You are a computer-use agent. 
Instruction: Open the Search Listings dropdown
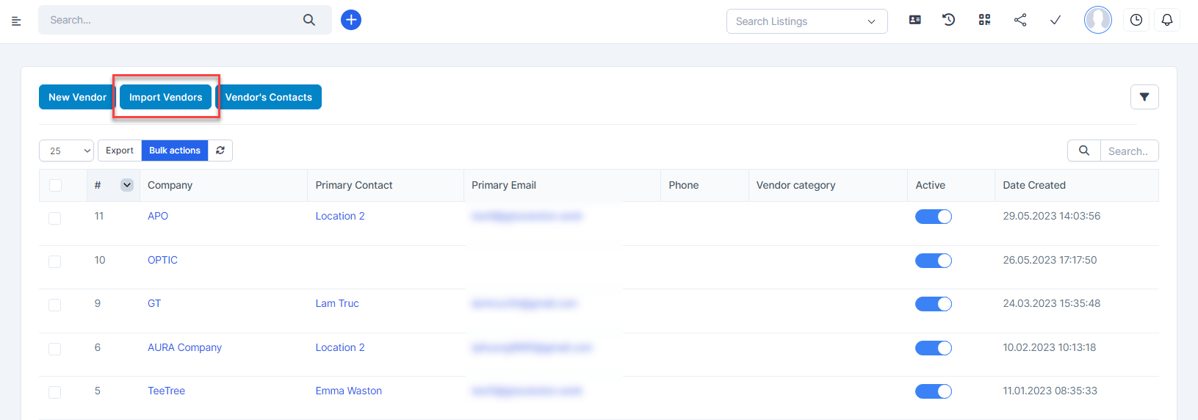[807, 21]
